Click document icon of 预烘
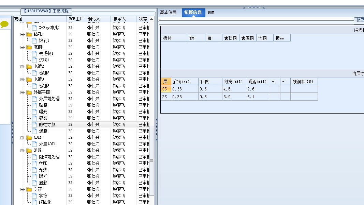This screenshot has height=205, width=364. [34, 170]
